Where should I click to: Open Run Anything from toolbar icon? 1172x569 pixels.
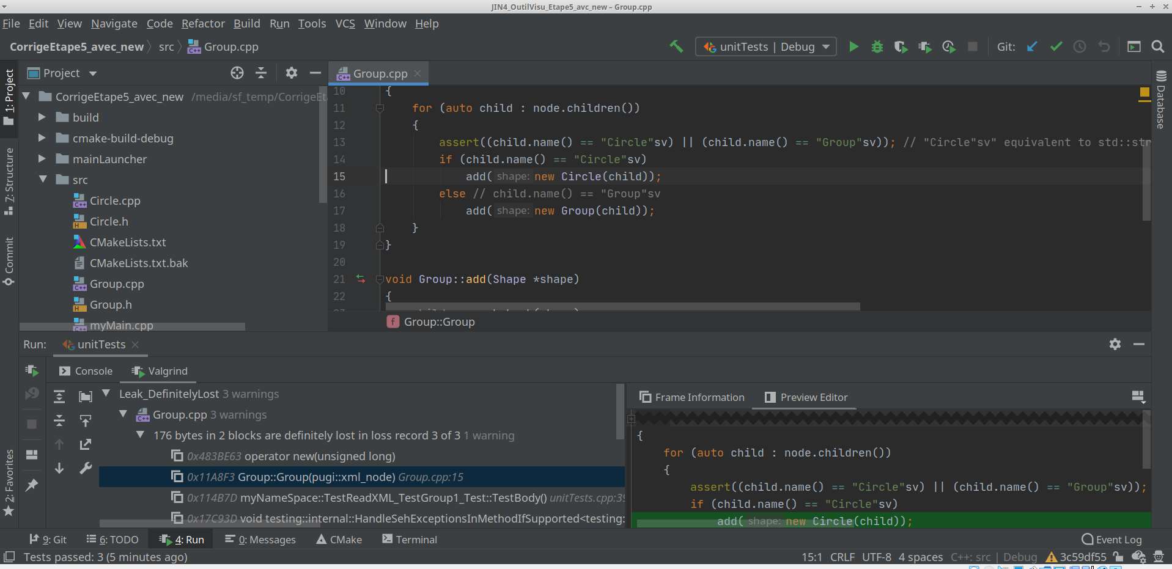pyautogui.click(x=1134, y=46)
